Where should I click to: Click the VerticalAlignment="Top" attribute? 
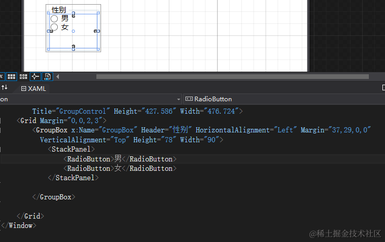pyautogui.click(x=85, y=140)
